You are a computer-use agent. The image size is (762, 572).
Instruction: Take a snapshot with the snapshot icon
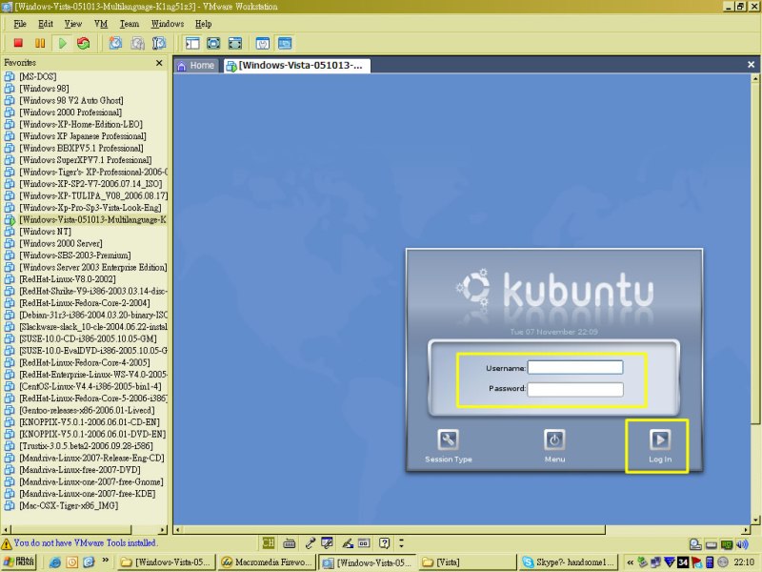tap(115, 43)
